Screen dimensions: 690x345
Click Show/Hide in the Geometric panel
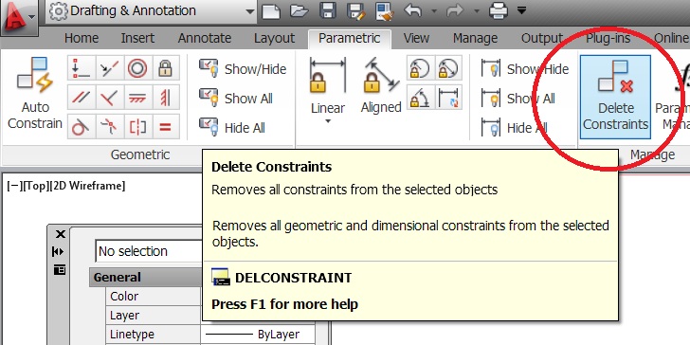pos(243,69)
